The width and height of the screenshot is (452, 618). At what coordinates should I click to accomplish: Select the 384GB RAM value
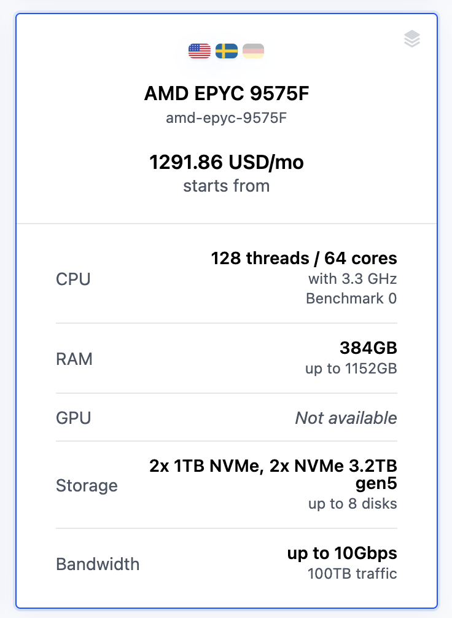coord(368,348)
